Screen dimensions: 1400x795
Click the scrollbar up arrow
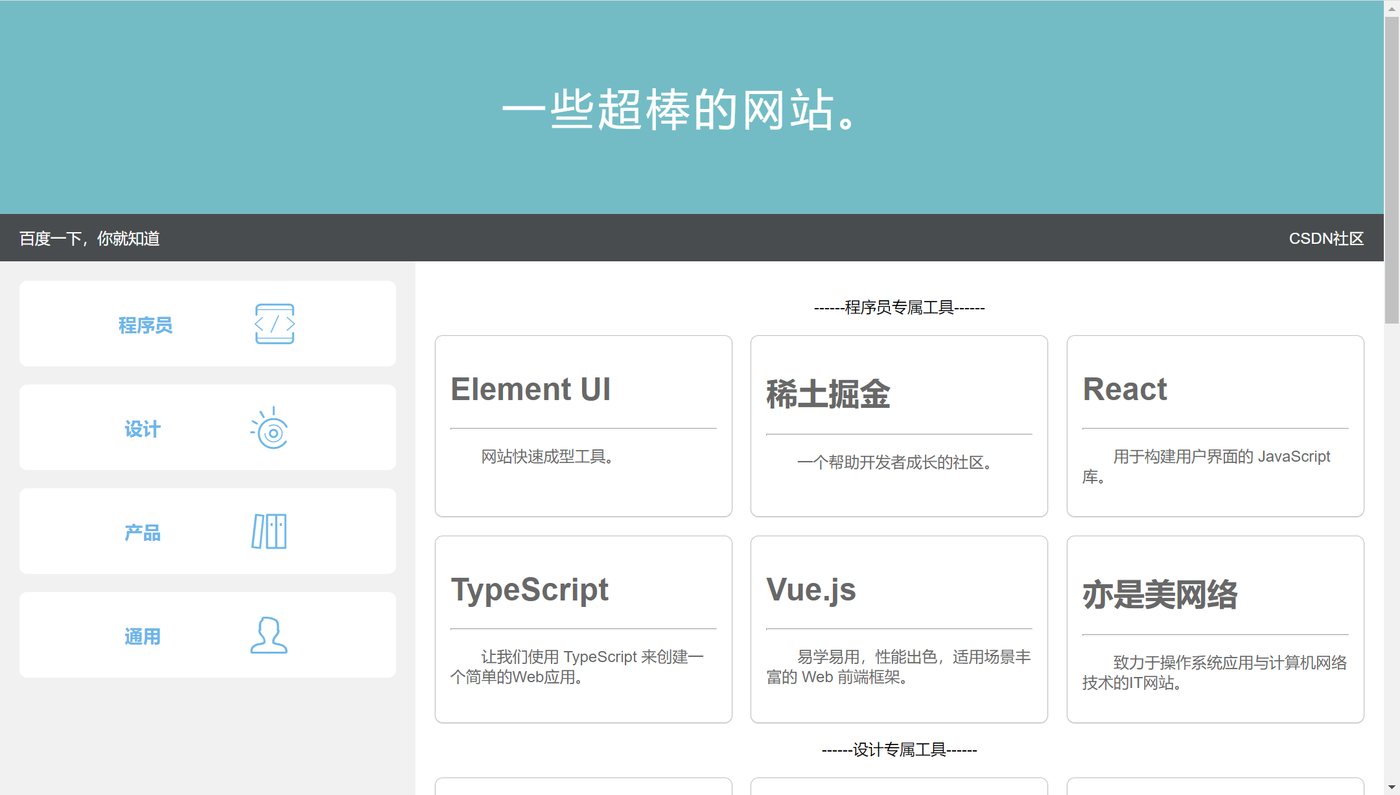[x=1392, y=8]
